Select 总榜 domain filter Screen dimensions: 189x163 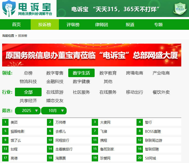28,73
